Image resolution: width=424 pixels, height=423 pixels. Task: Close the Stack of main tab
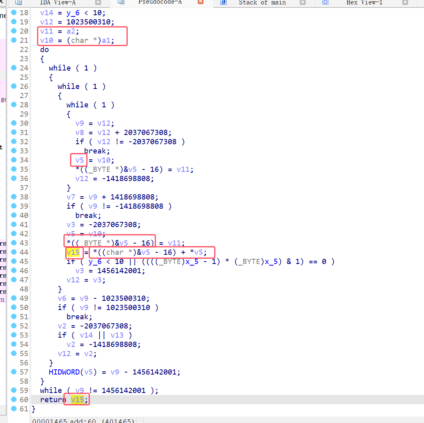[x=303, y=2]
